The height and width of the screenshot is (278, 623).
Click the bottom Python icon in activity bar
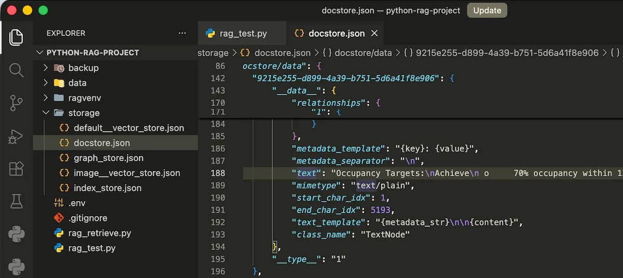[x=16, y=267]
